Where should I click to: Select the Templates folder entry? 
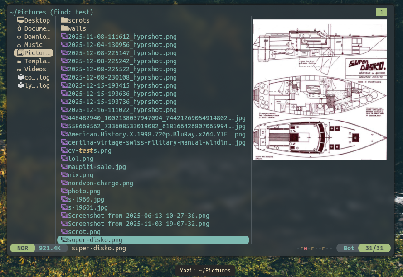click(x=37, y=61)
